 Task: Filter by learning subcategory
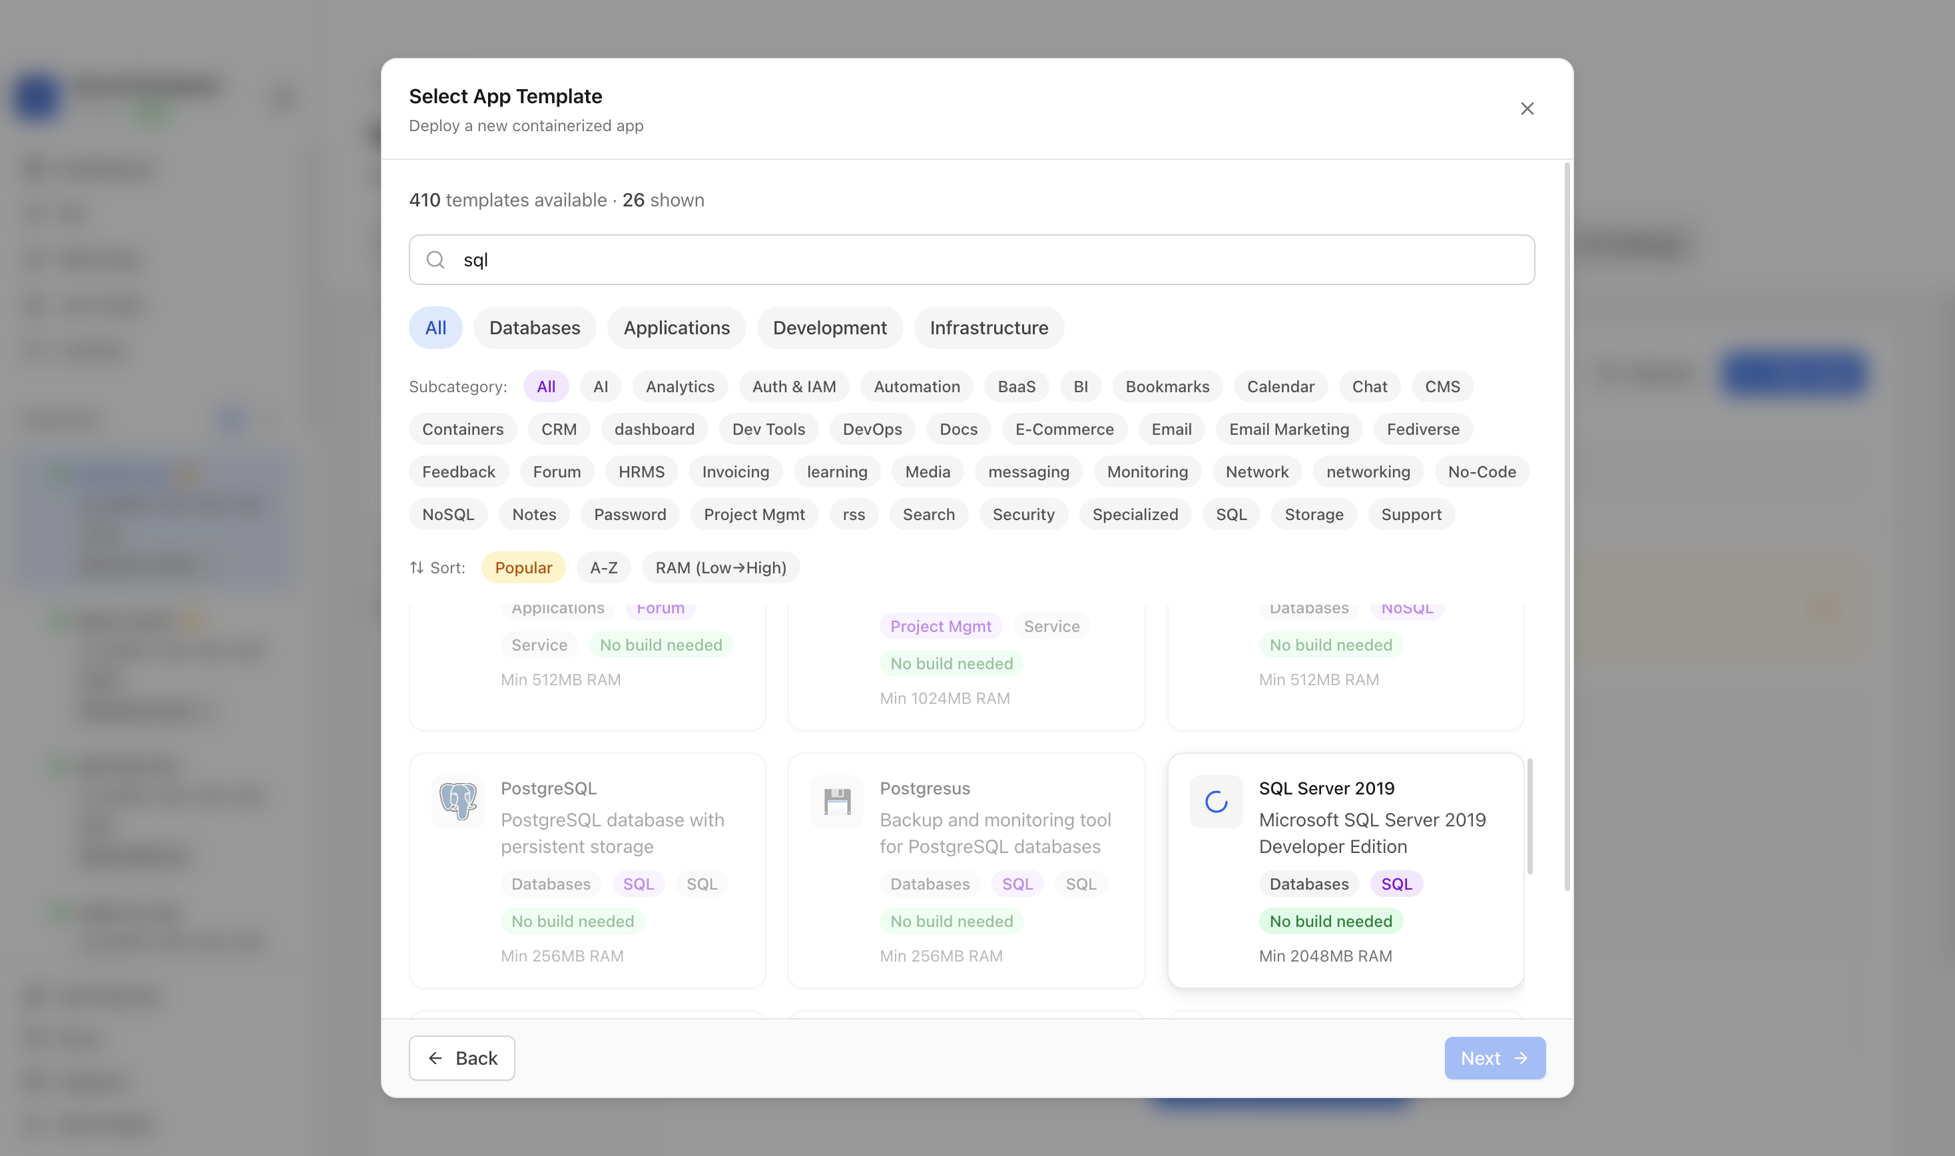(x=836, y=471)
